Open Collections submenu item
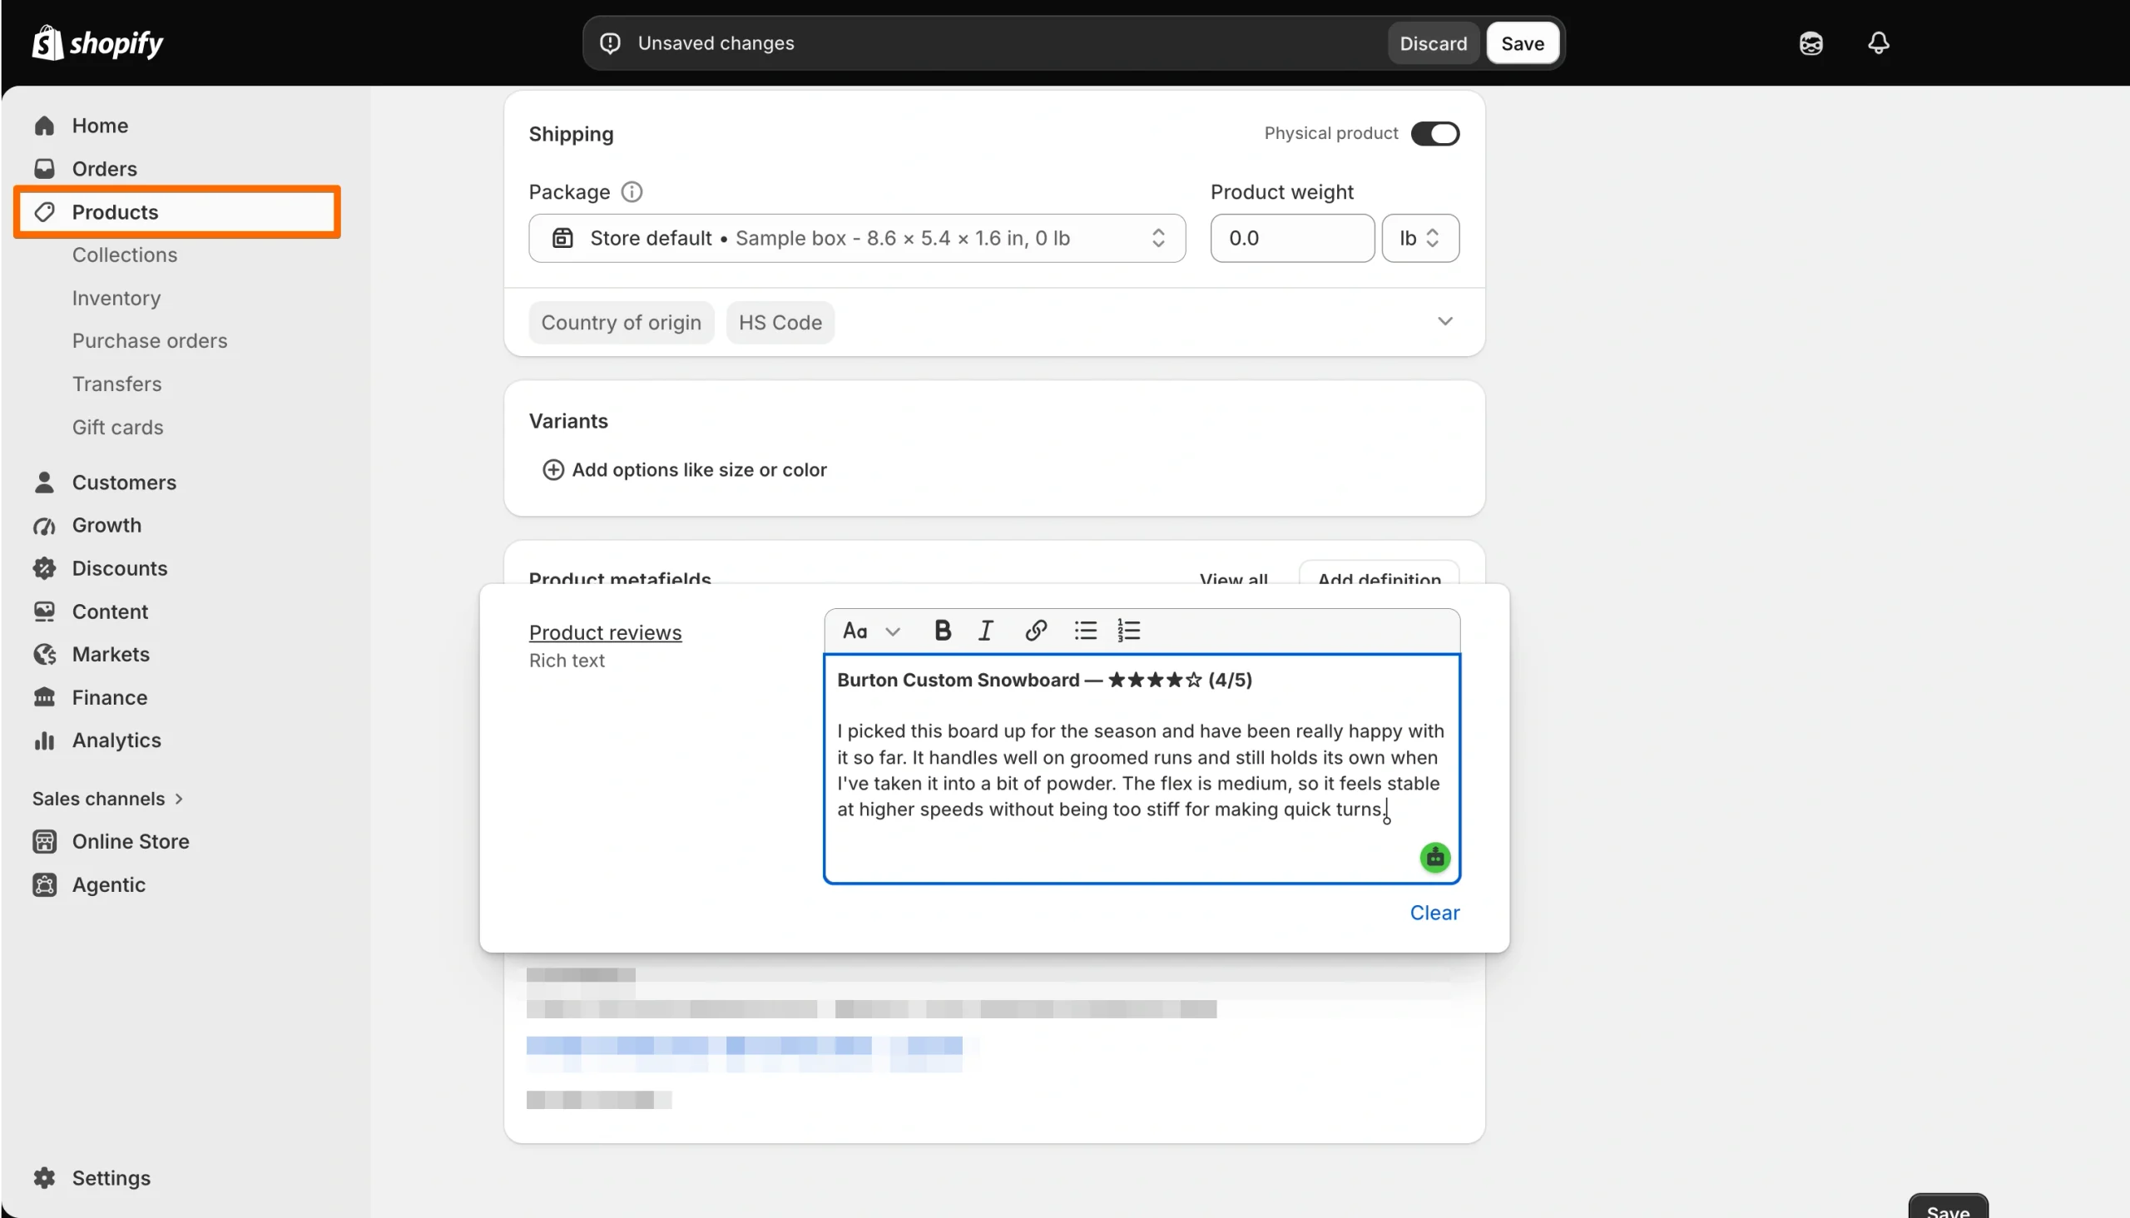The width and height of the screenshot is (2130, 1218). tap(125, 255)
